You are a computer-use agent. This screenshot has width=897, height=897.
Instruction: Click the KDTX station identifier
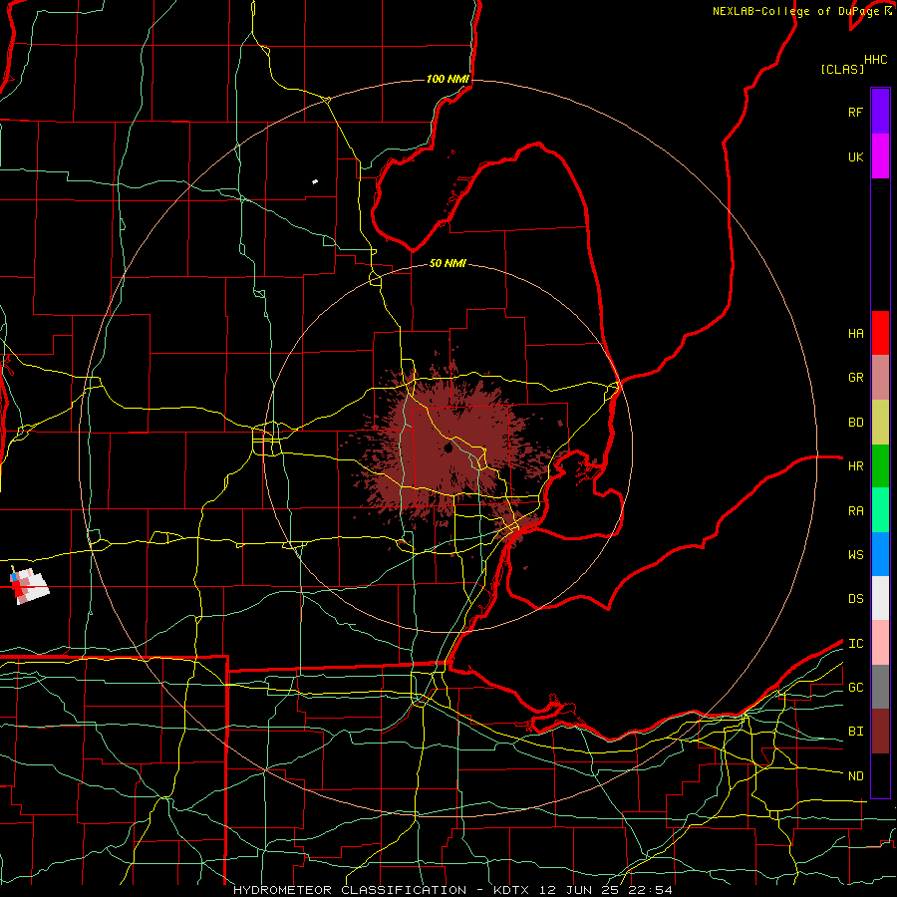512,890
